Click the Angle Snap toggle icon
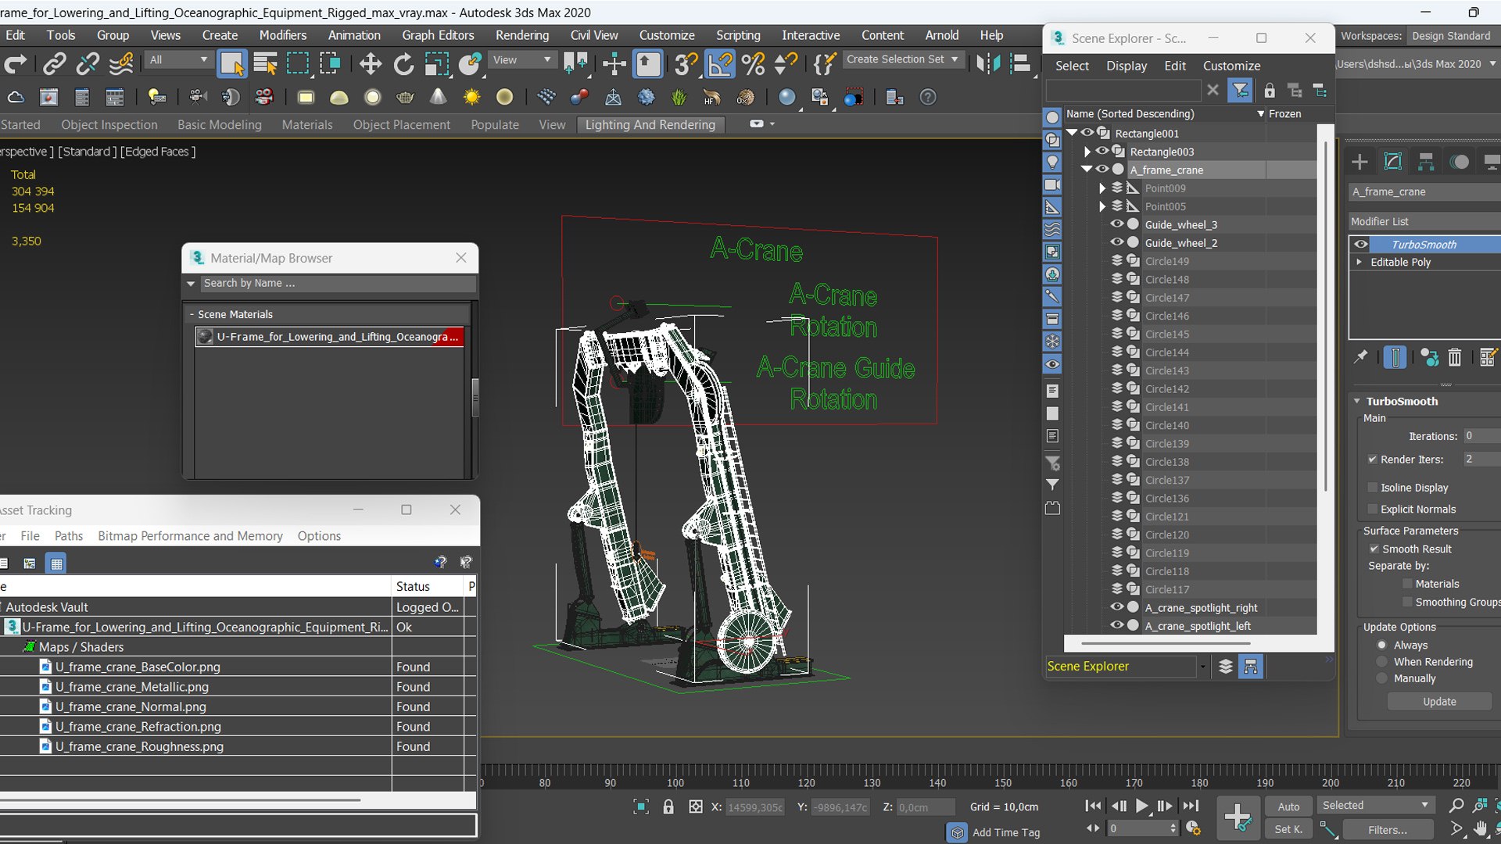1501x844 pixels. point(719,64)
